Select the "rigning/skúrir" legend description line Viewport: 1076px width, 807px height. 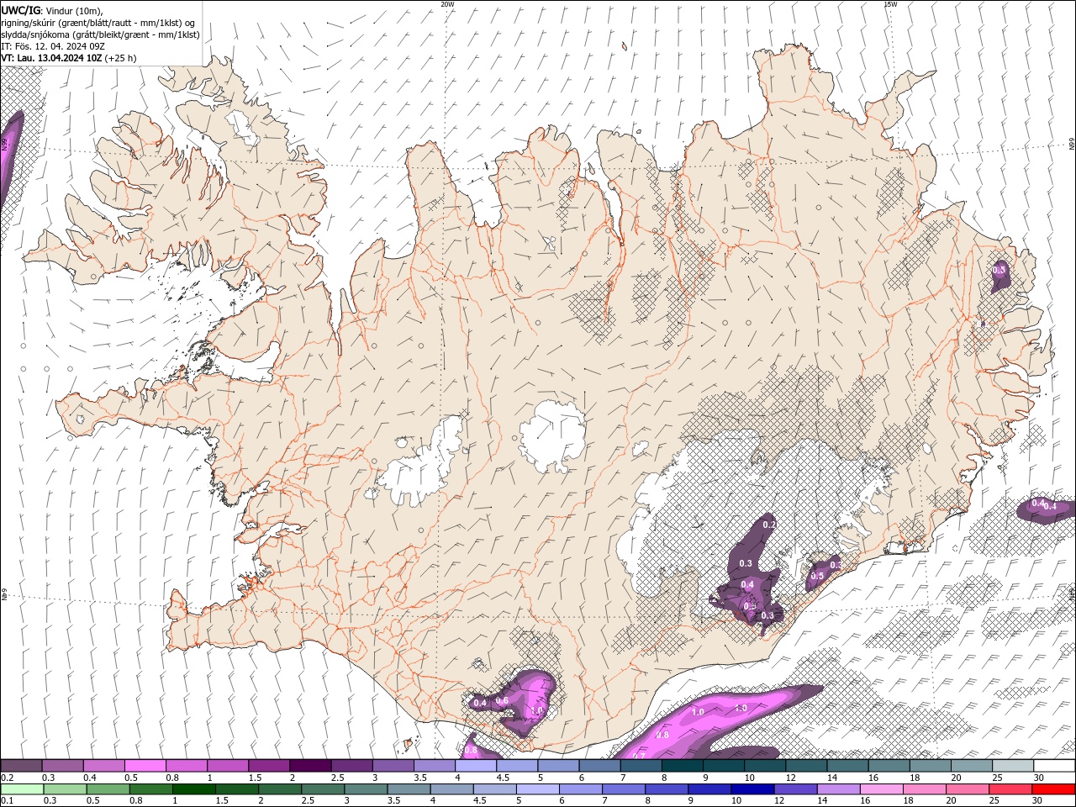[98, 23]
